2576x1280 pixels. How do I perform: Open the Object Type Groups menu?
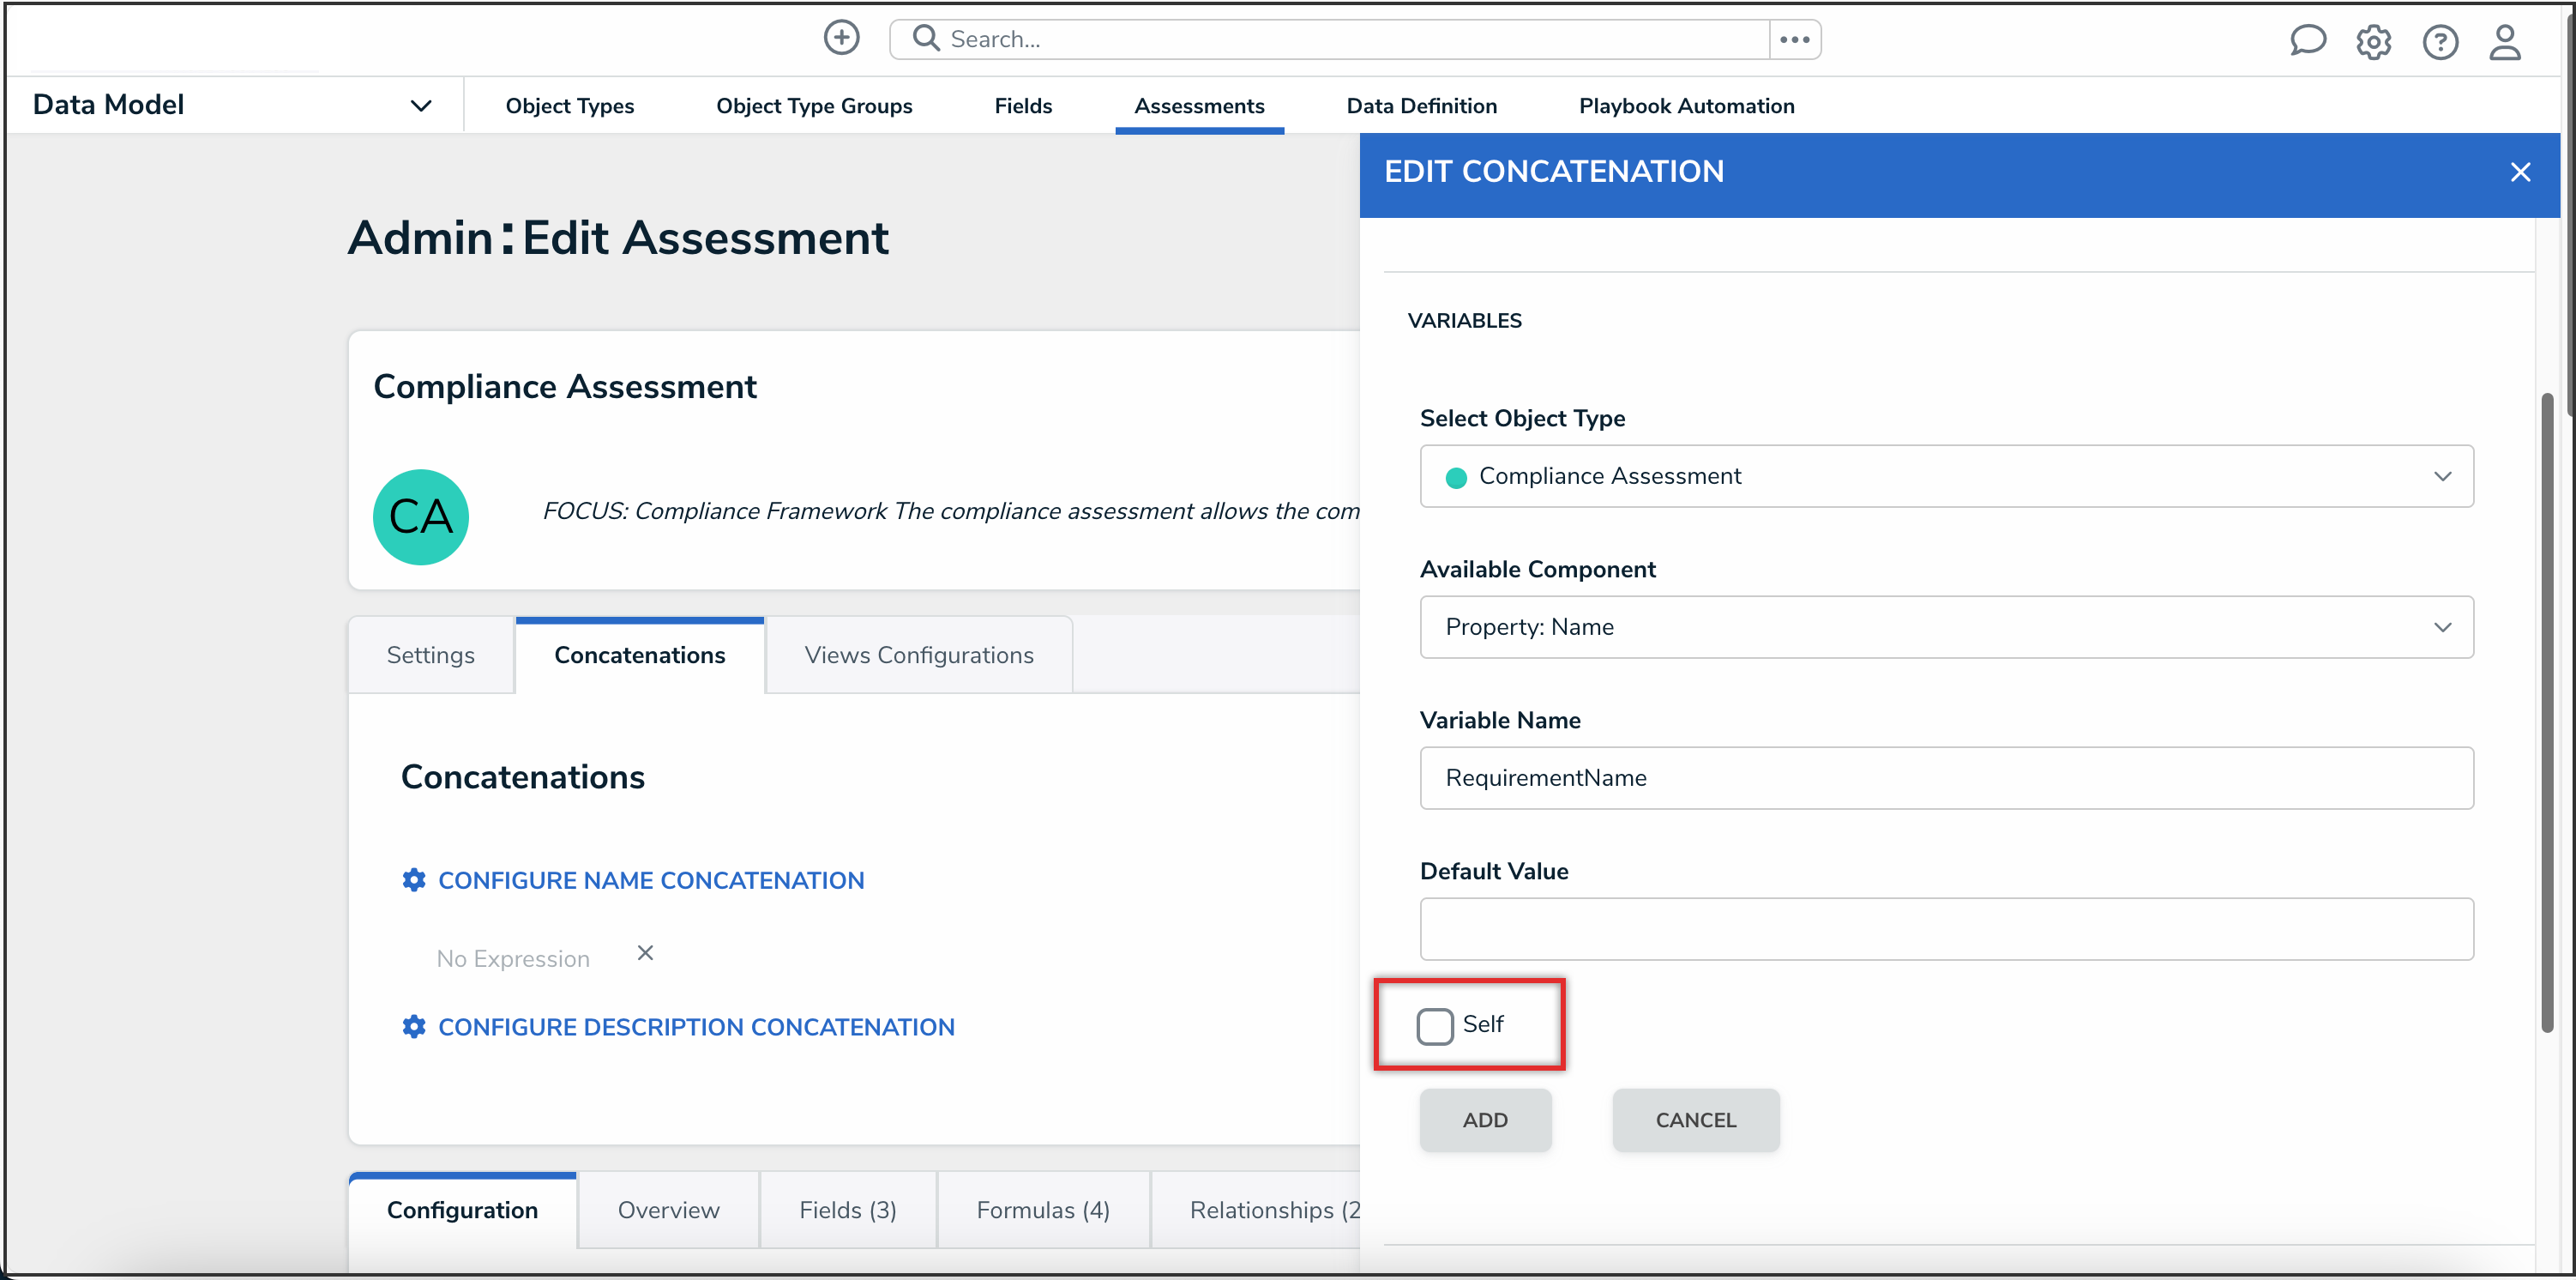point(814,105)
